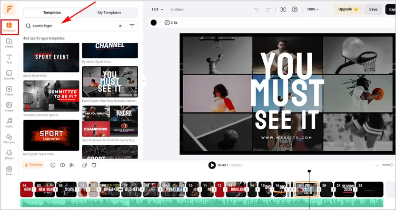396x210 pixels.
Task: Open the Subtitles sidebar panel
Action: click(x=9, y=75)
